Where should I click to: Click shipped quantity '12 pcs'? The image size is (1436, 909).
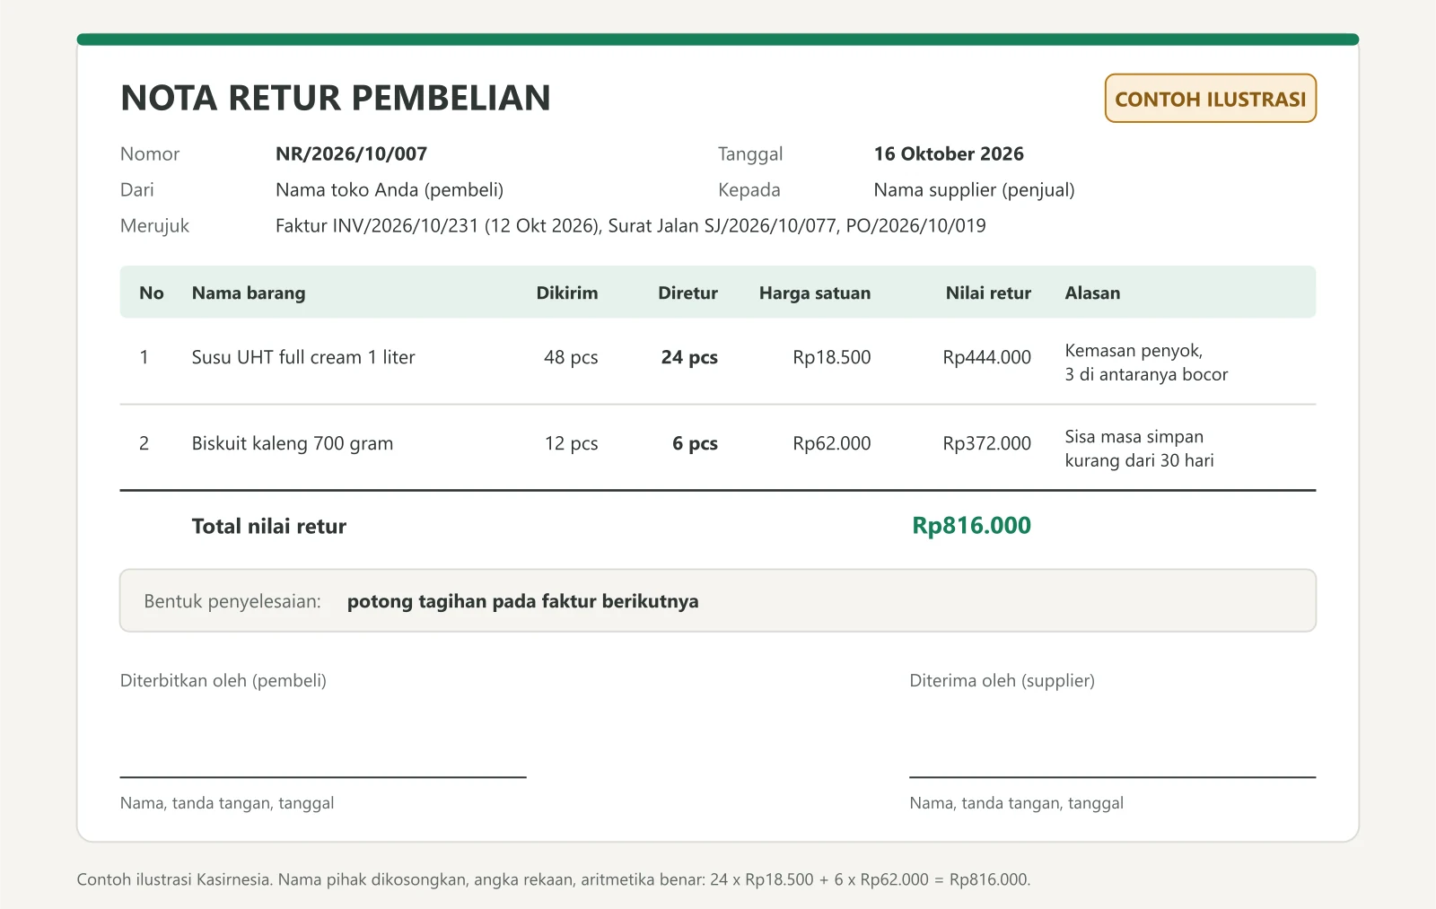click(x=572, y=443)
